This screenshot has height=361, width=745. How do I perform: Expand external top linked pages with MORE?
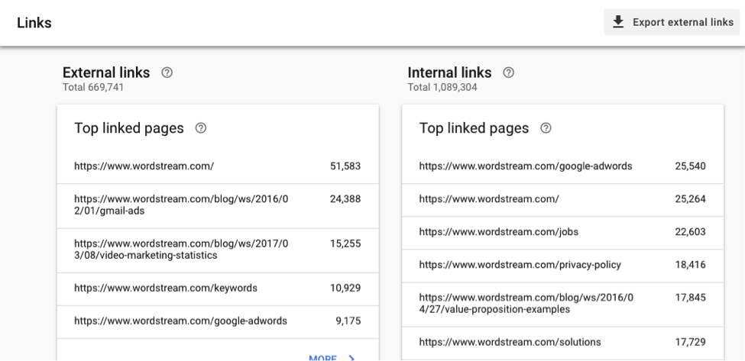(322, 357)
